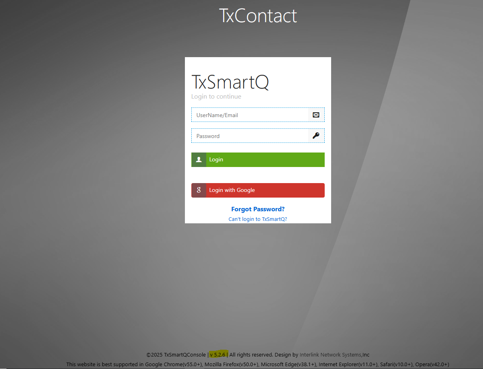Click the "Login to continue" subtitle
The width and height of the screenshot is (483, 369).
tap(216, 97)
